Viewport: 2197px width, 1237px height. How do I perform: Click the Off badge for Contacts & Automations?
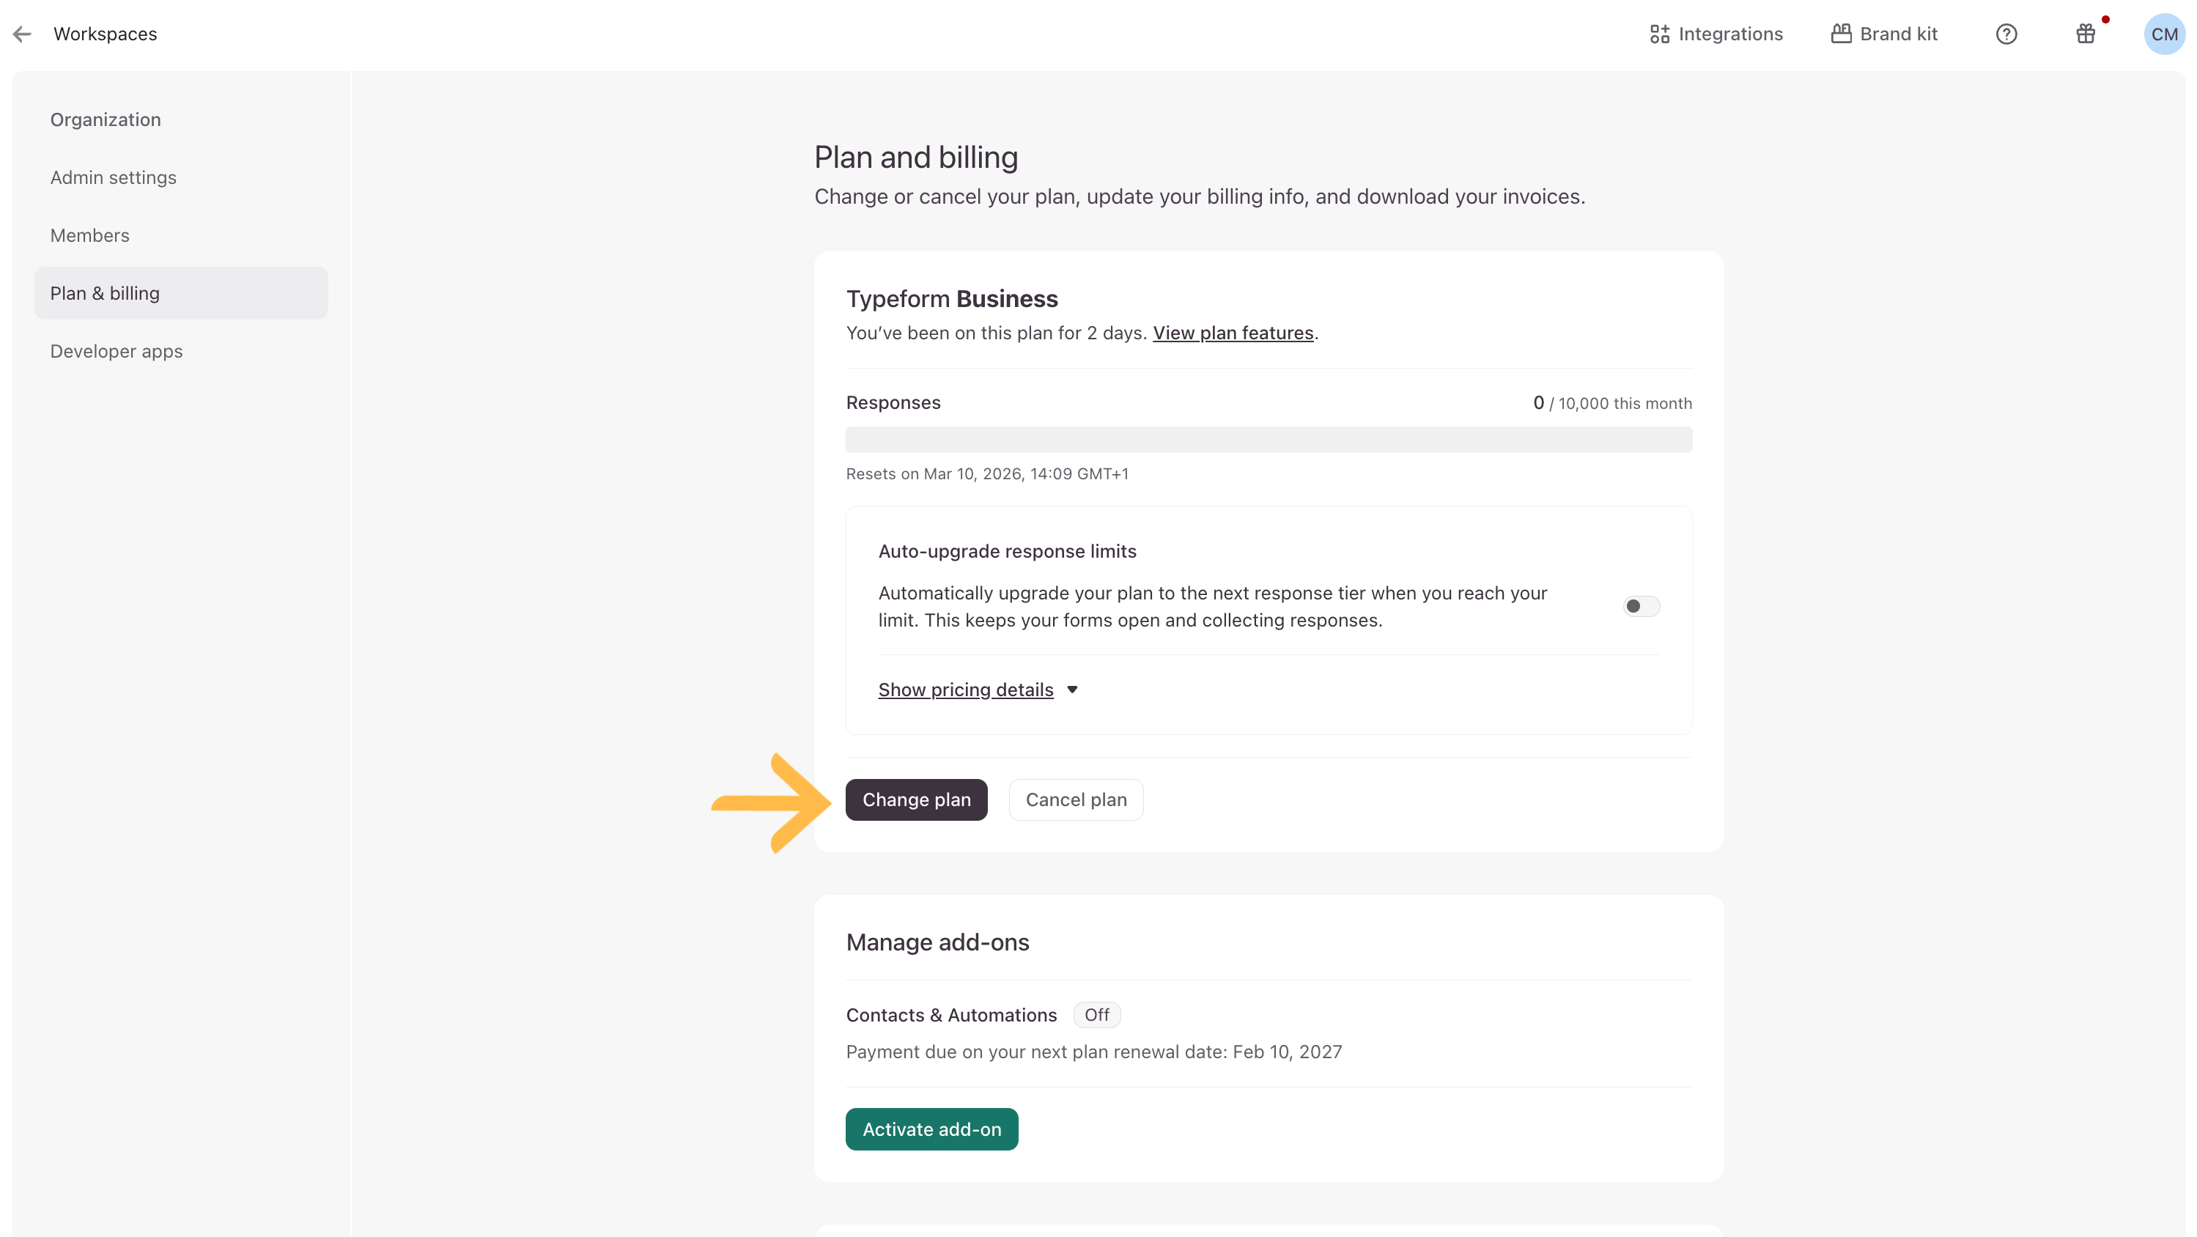click(x=1097, y=1014)
